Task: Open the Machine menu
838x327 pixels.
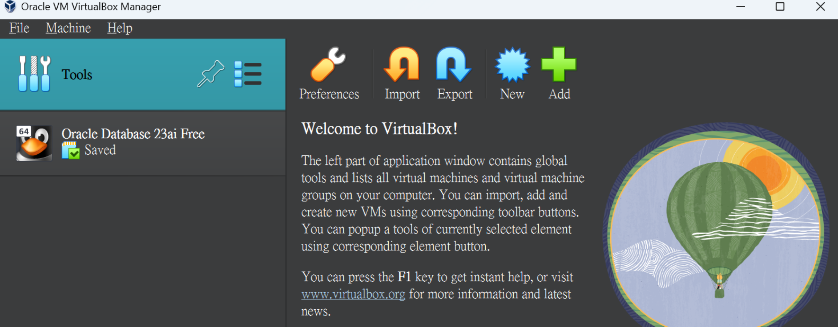Action: pyautogui.click(x=68, y=28)
